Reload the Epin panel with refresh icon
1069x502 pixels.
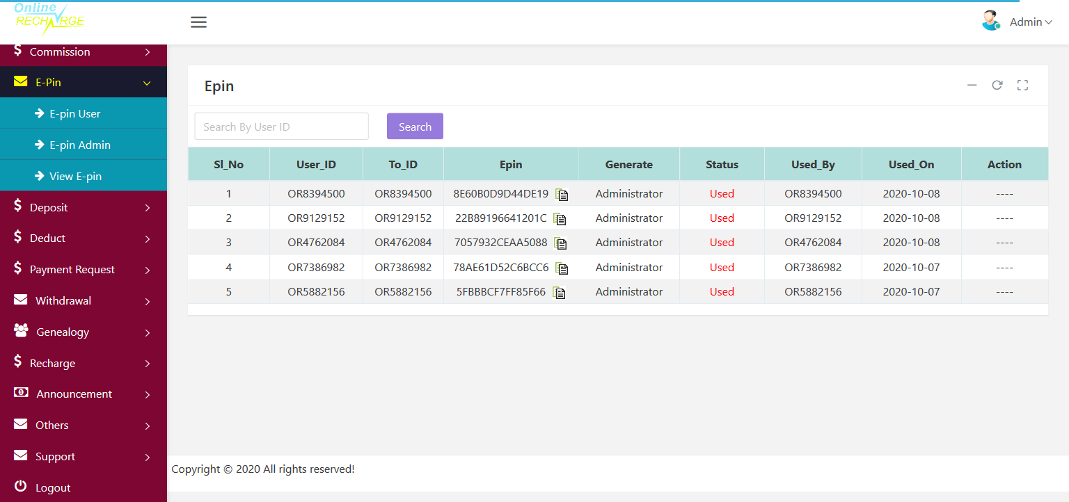pyautogui.click(x=997, y=86)
